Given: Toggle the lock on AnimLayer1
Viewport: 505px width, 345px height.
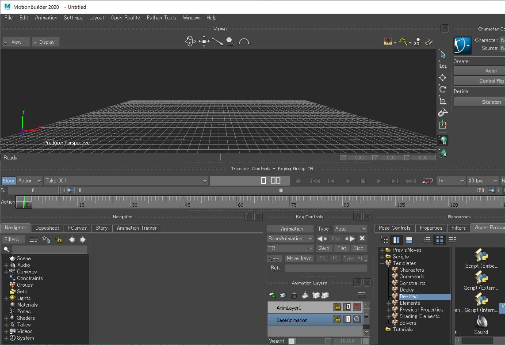Looking at the screenshot, I should pyautogui.click(x=337, y=307).
